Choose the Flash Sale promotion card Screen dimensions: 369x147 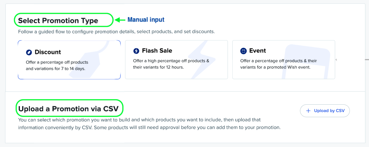coord(176,60)
